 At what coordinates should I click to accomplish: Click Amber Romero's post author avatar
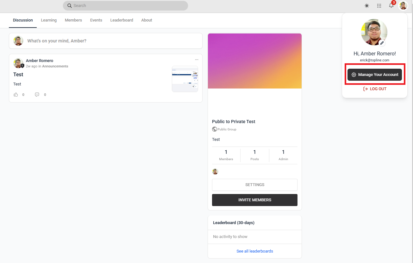pyautogui.click(x=18, y=63)
